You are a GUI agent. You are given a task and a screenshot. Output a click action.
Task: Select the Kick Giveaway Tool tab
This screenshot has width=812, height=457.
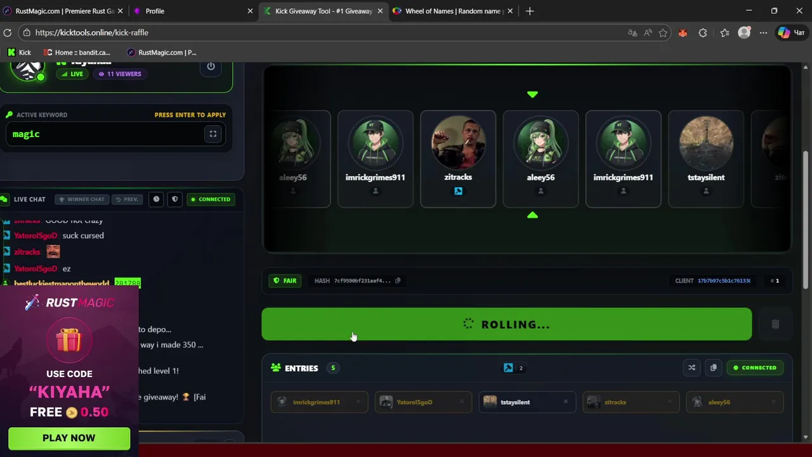pyautogui.click(x=324, y=11)
